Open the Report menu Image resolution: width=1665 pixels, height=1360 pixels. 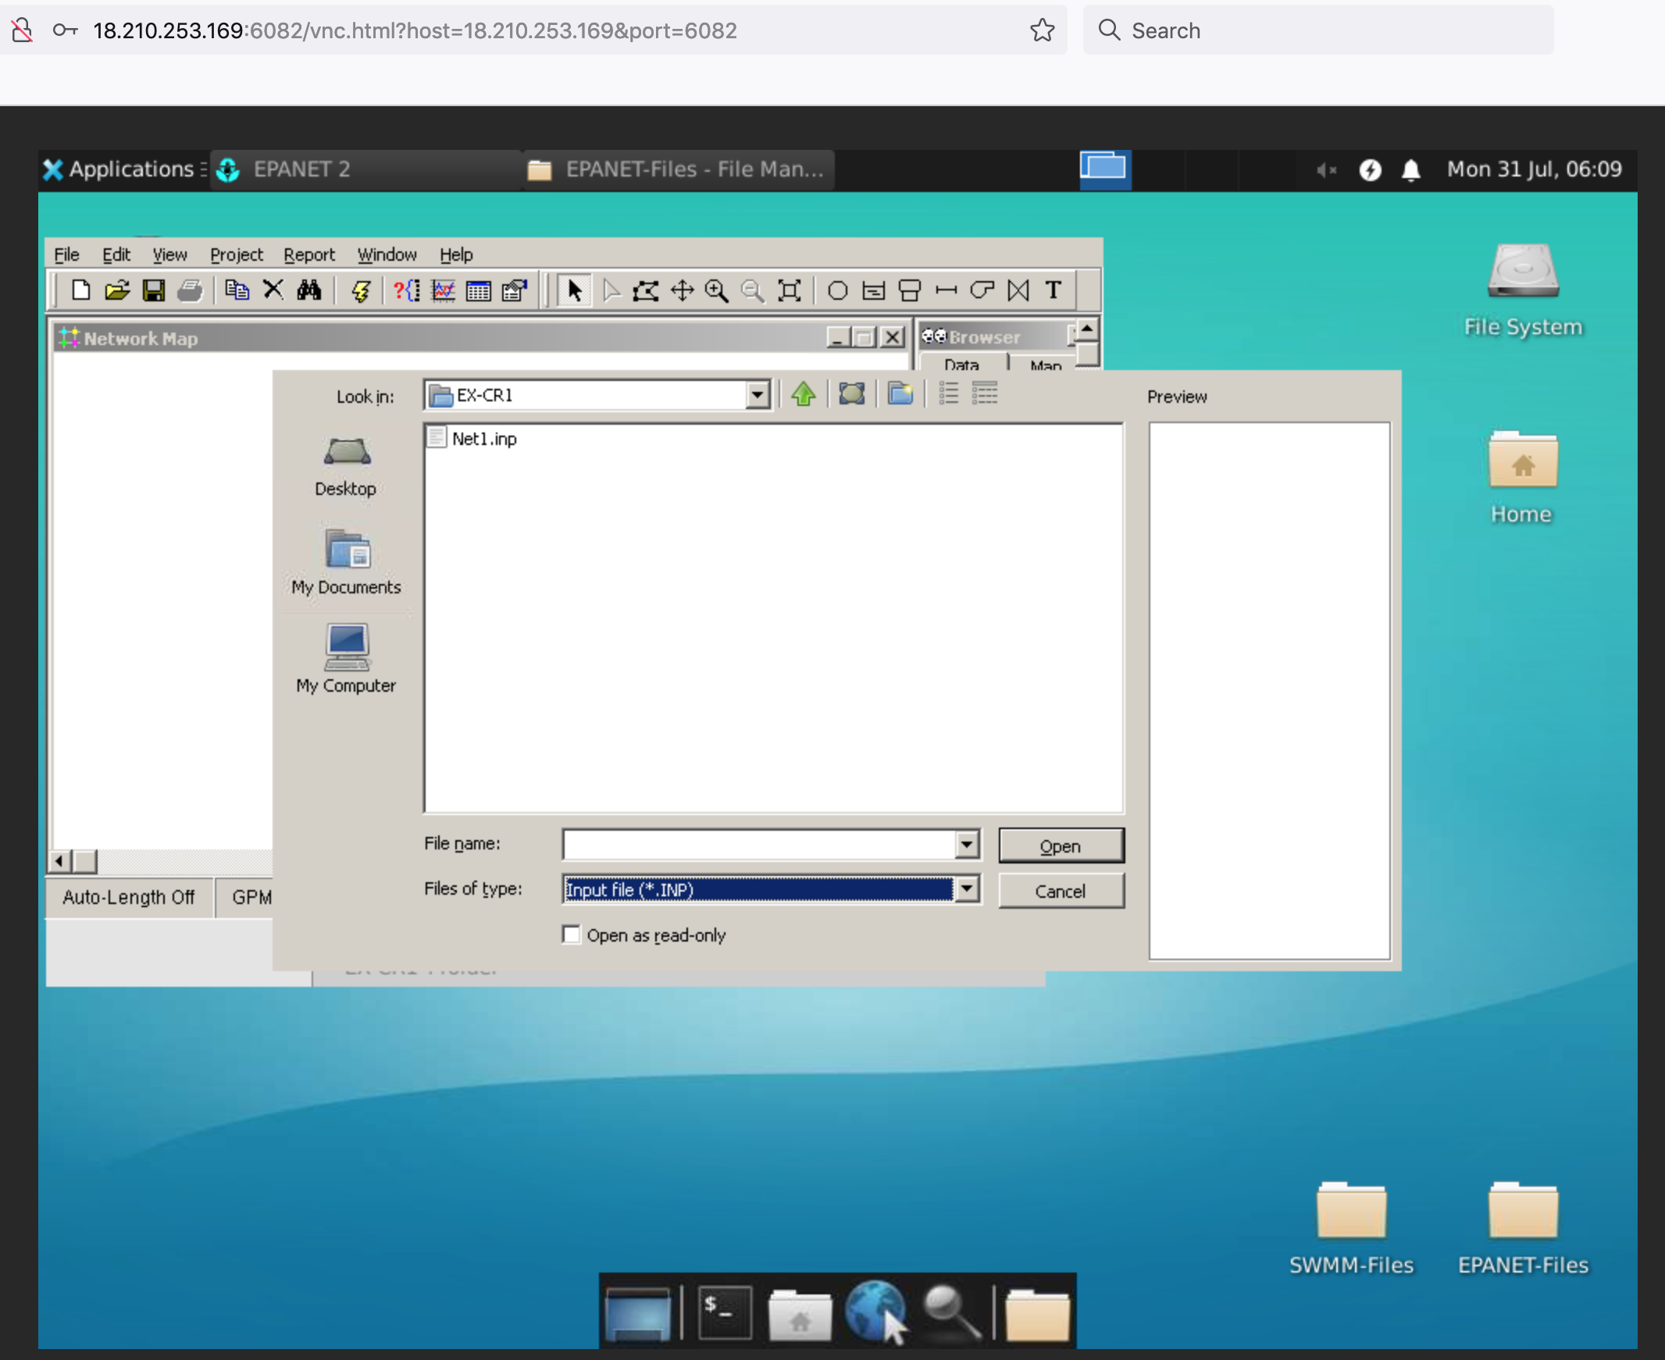[308, 255]
